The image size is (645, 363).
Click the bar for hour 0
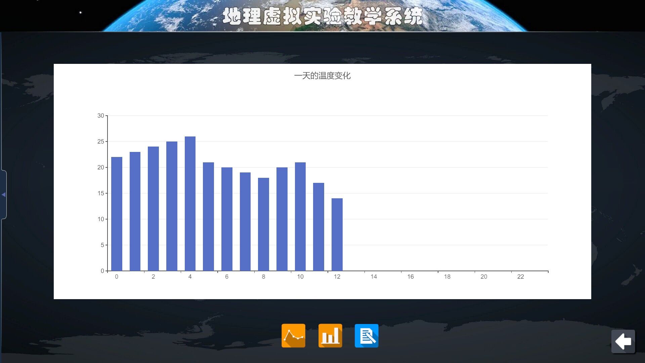click(x=117, y=214)
